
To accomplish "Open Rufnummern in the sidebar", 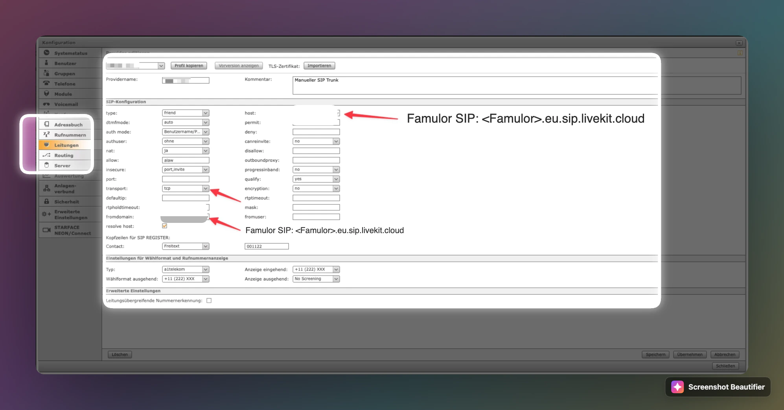I will [65, 135].
